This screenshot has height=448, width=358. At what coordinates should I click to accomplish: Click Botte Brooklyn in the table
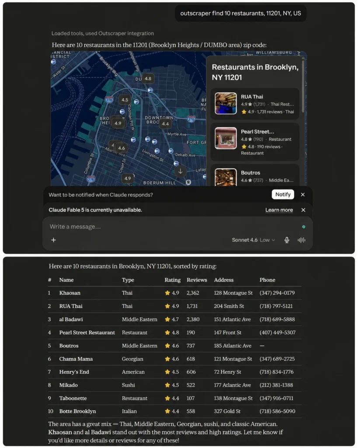(x=77, y=411)
